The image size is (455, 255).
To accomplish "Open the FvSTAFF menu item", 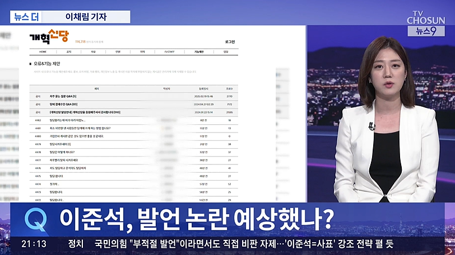I will 169,52.
